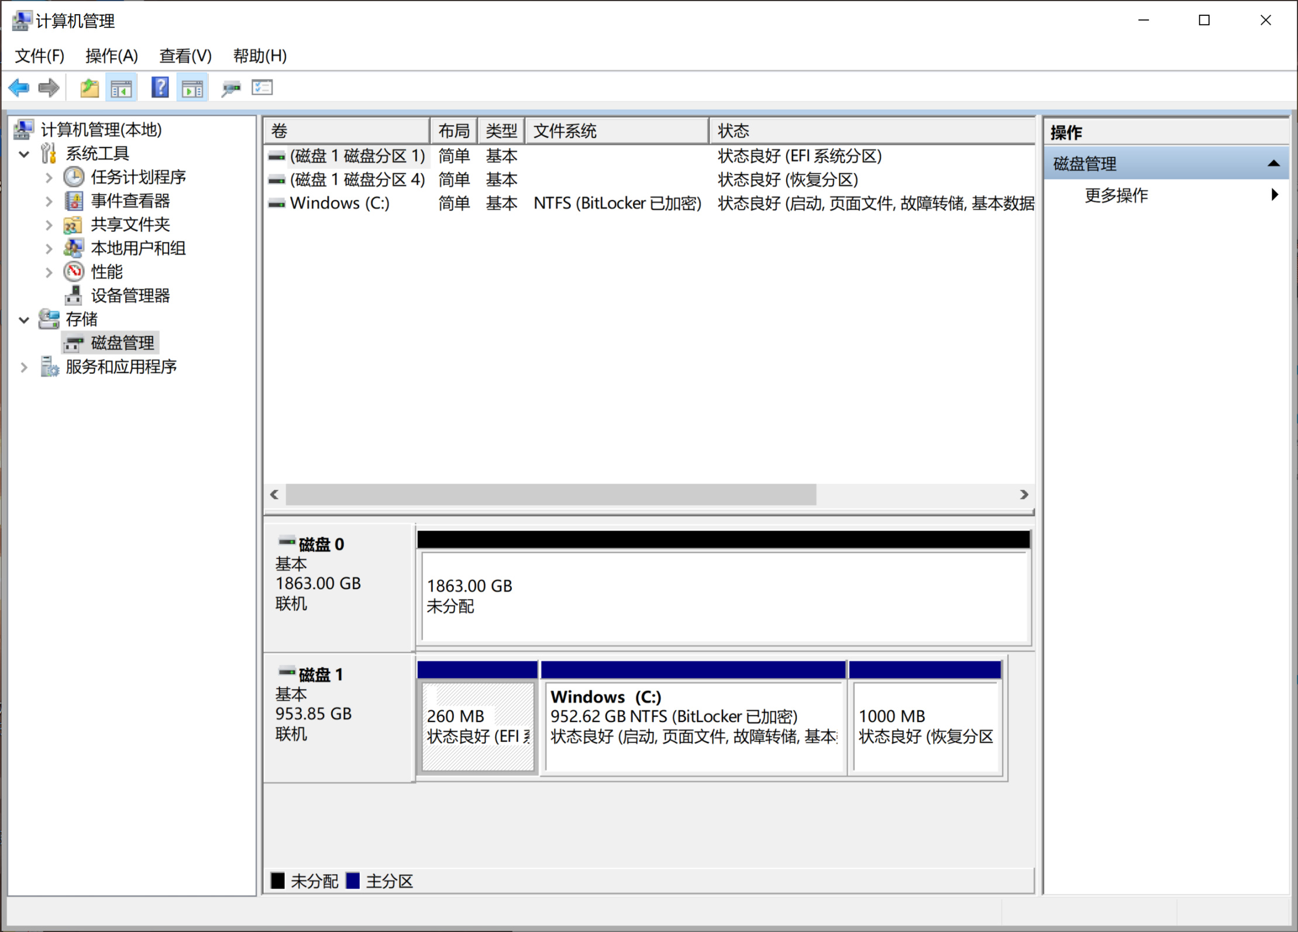The height and width of the screenshot is (932, 1298).
Task: Expand the 服务和应用程序 node
Action: 24,367
